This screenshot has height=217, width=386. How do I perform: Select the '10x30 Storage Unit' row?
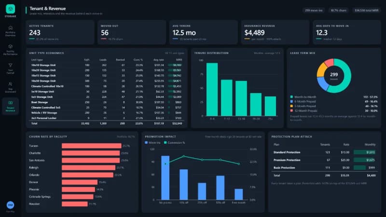[106, 81]
